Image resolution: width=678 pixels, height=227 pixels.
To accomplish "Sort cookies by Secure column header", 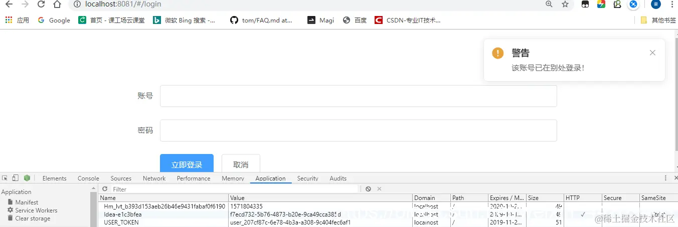I will pyautogui.click(x=621, y=198).
